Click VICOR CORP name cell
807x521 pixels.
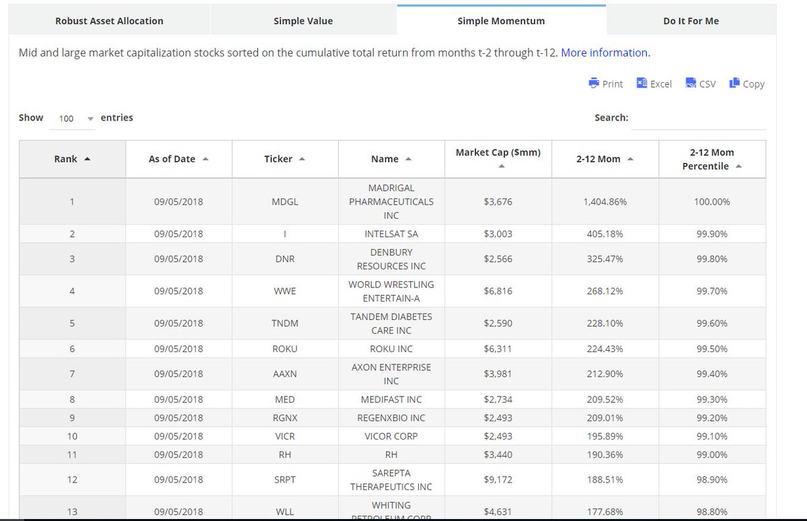391,436
